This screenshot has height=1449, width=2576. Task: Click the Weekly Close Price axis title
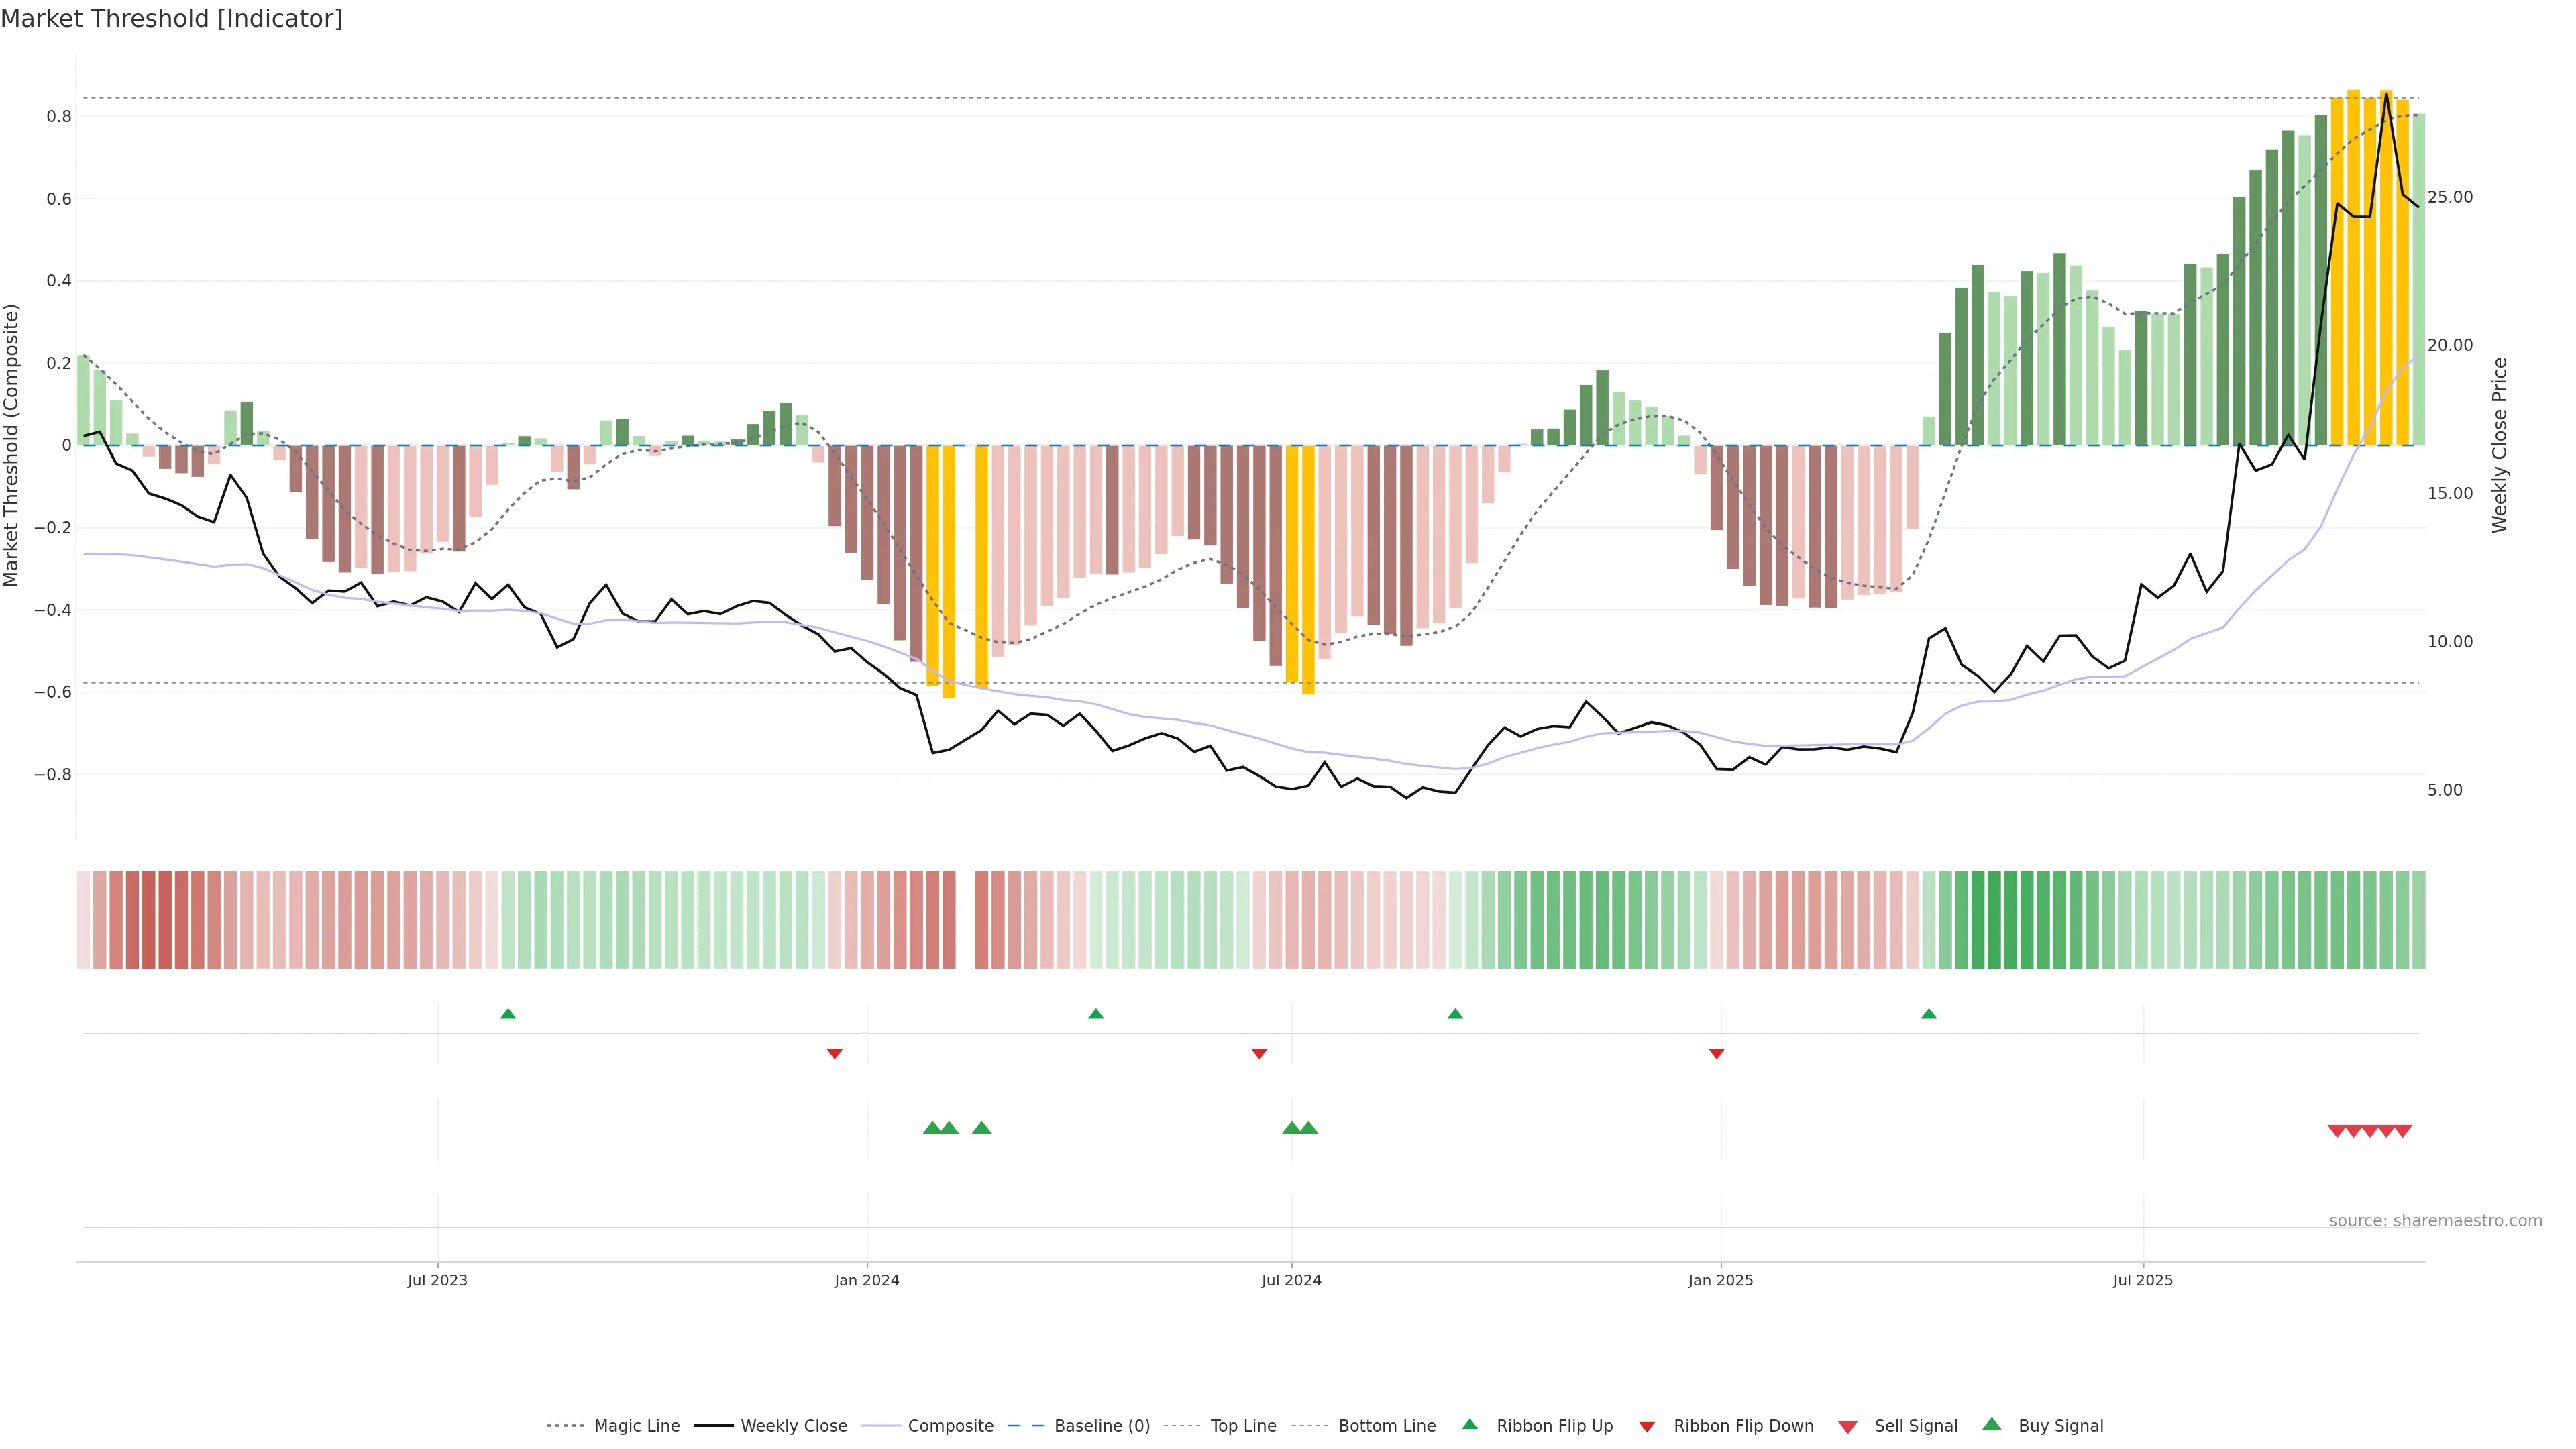[2499, 445]
